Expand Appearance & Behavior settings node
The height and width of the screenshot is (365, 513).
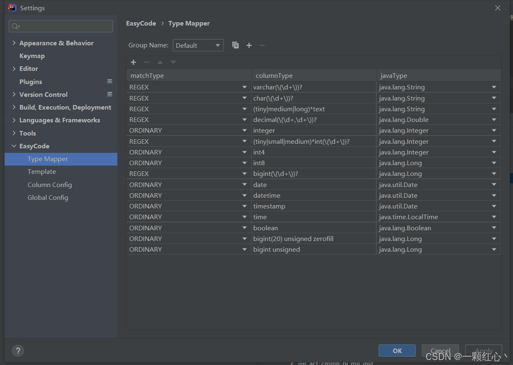[x=14, y=43]
